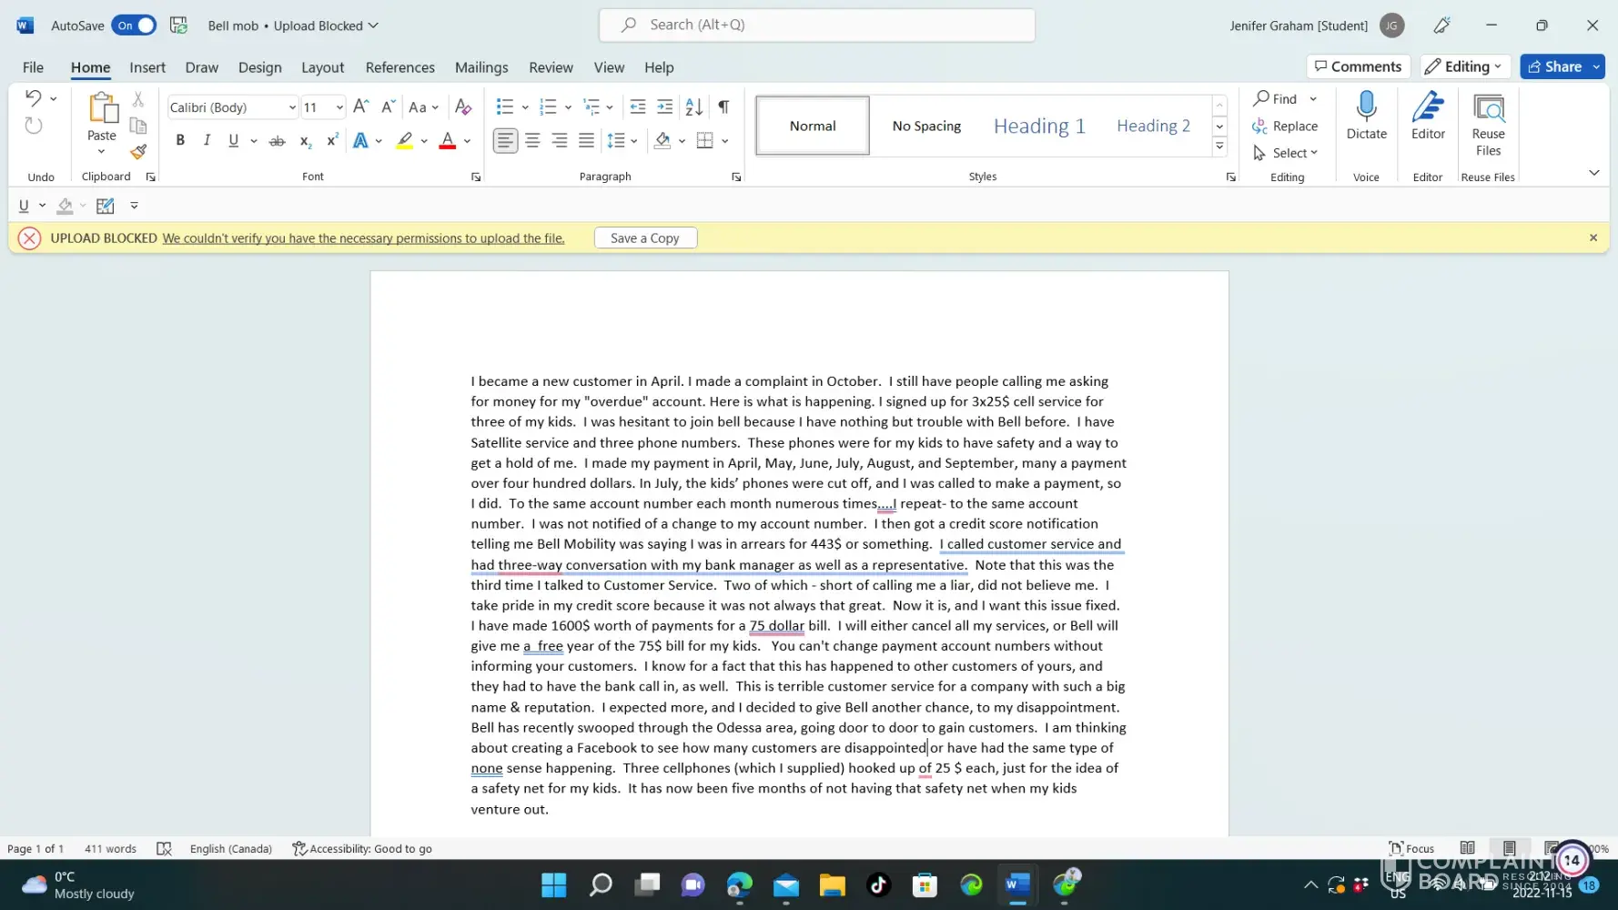Screen dimensions: 1618x910
Task: Click the Clear All Formatting icon
Action: coord(463,107)
